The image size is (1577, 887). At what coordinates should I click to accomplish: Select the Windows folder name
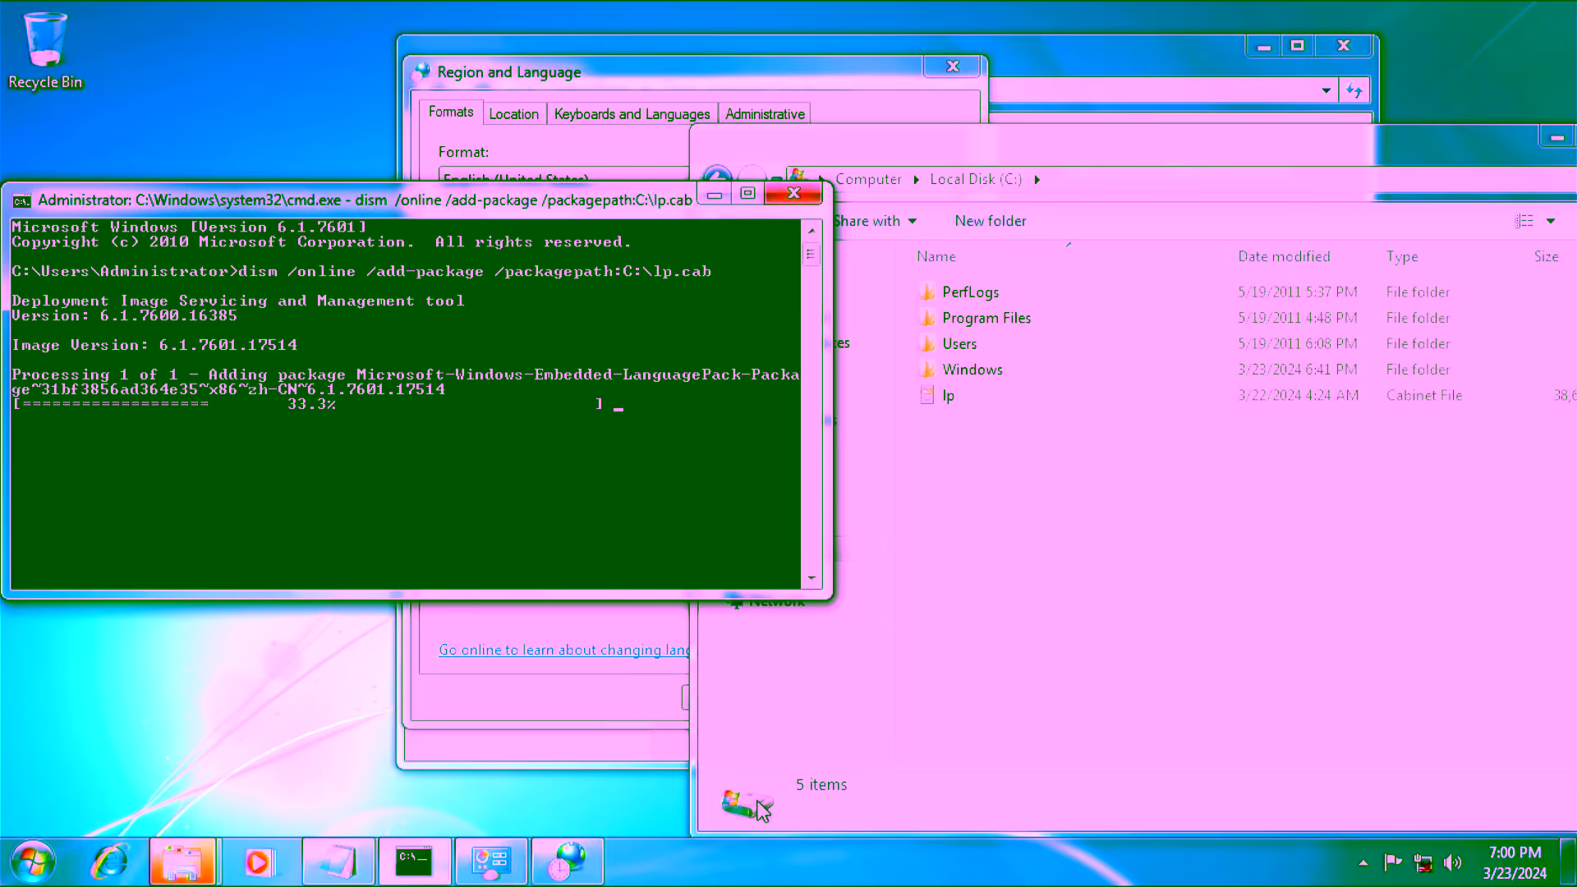(972, 370)
